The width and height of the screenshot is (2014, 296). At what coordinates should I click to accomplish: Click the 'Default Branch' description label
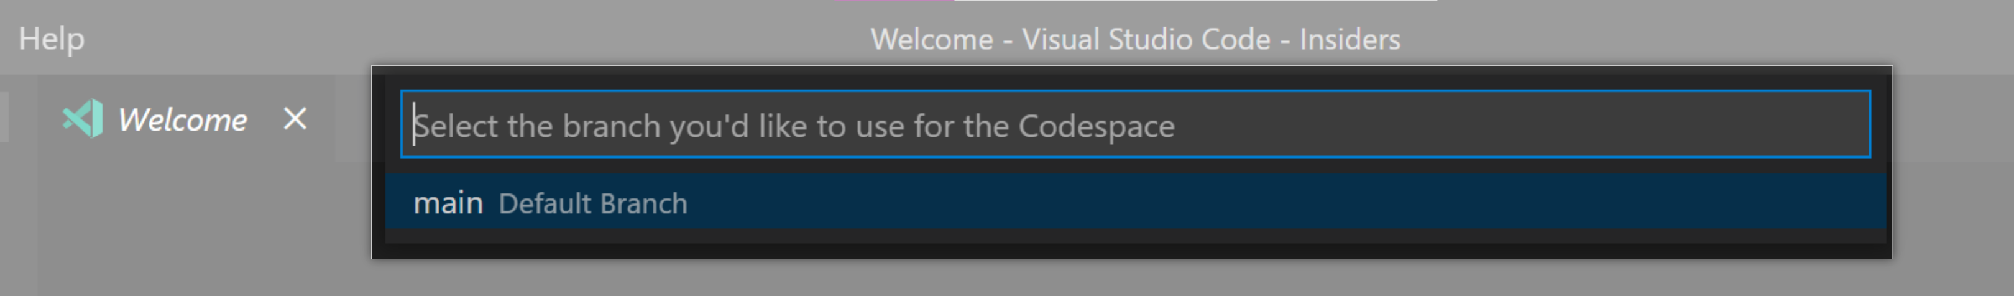(x=592, y=203)
